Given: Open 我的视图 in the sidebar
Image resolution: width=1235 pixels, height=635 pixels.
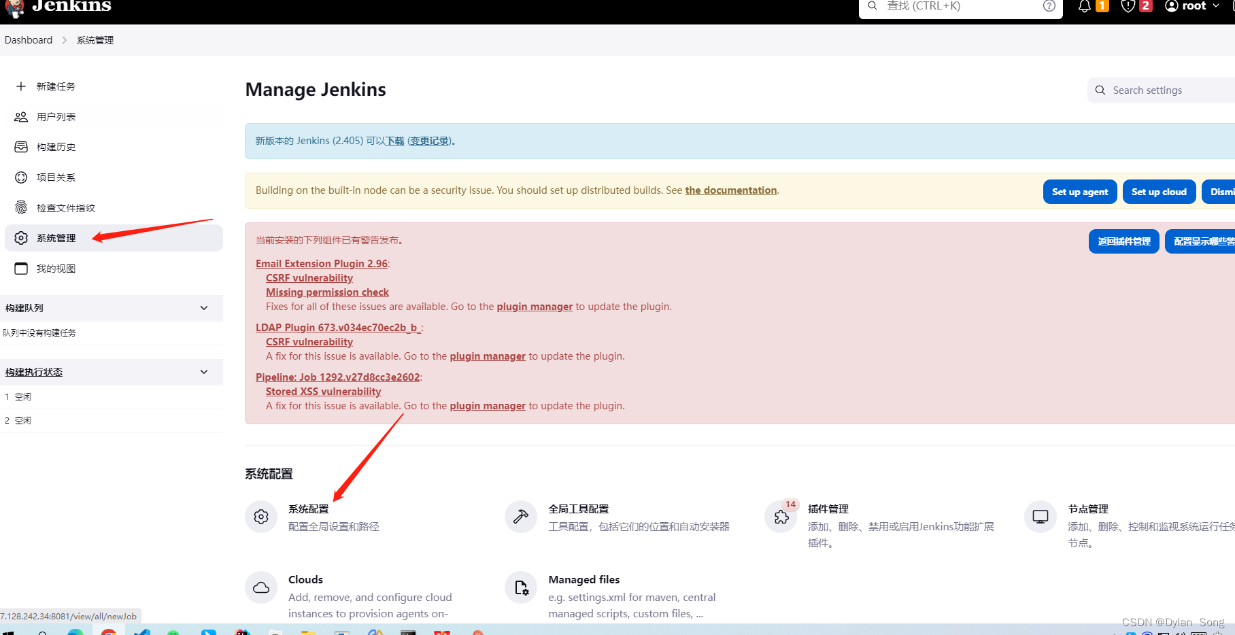Looking at the screenshot, I should point(56,269).
